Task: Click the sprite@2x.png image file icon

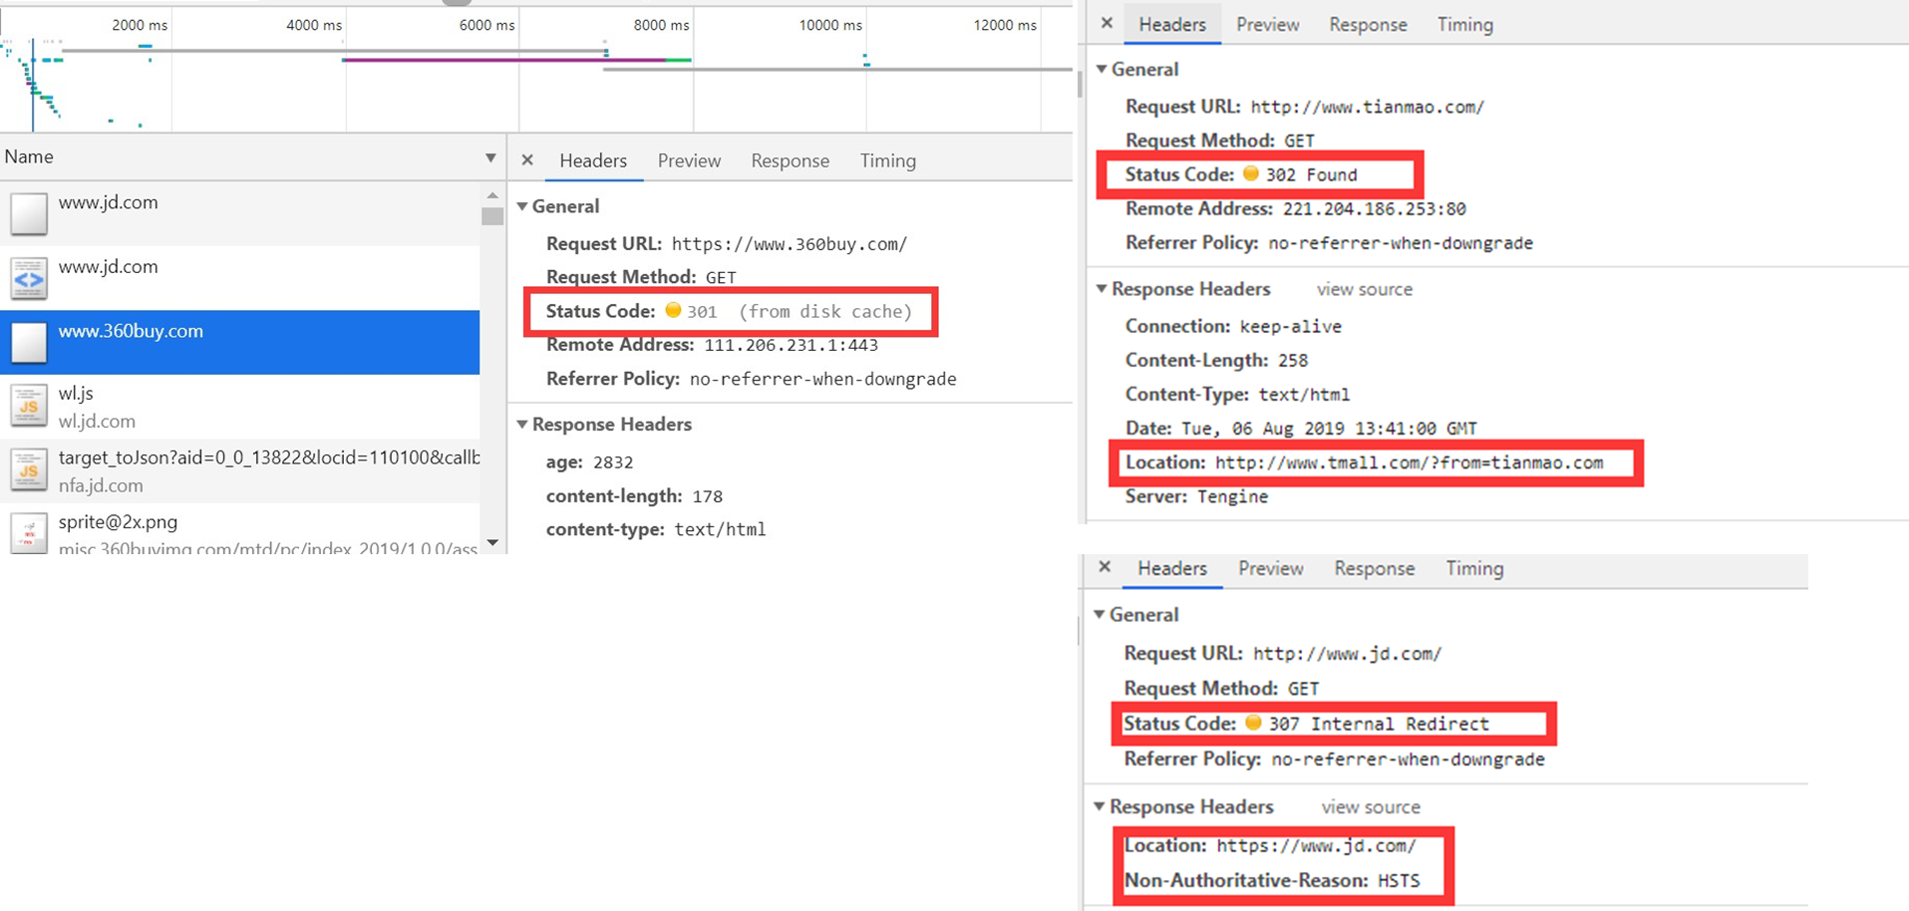Action: coord(29,532)
